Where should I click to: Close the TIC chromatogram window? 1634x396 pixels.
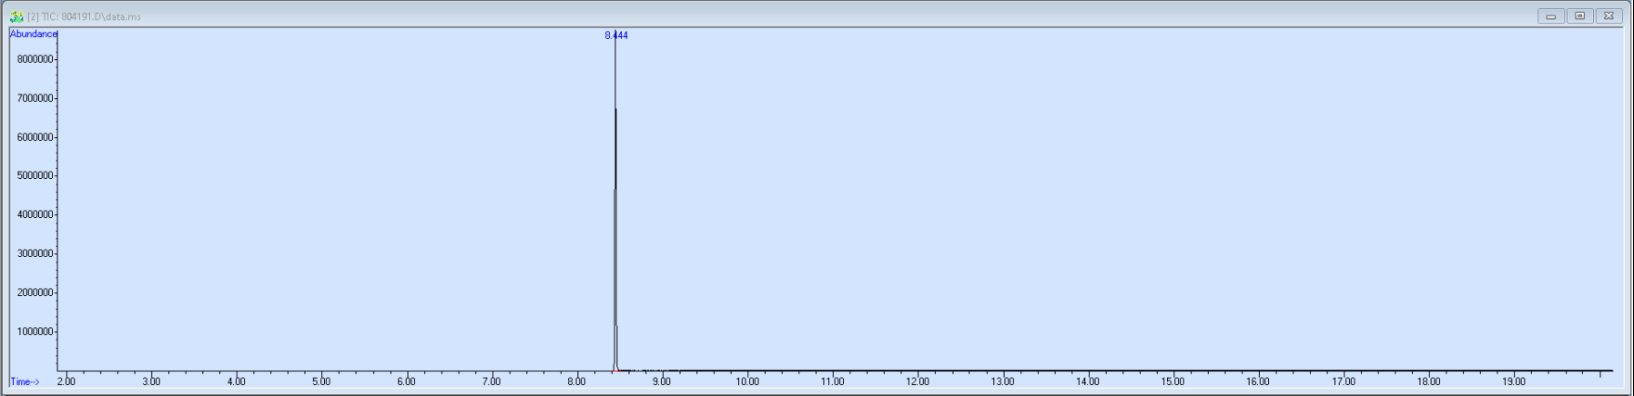click(1609, 15)
